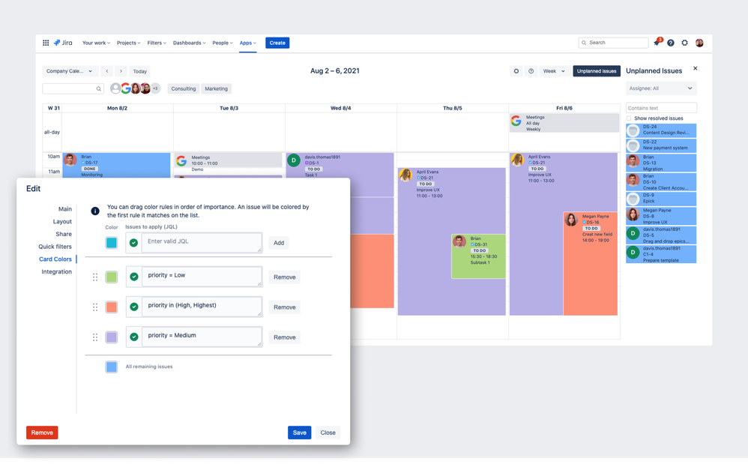This screenshot has width=748, height=464.
Task: Open the Jira app switcher grid icon
Action: point(46,43)
